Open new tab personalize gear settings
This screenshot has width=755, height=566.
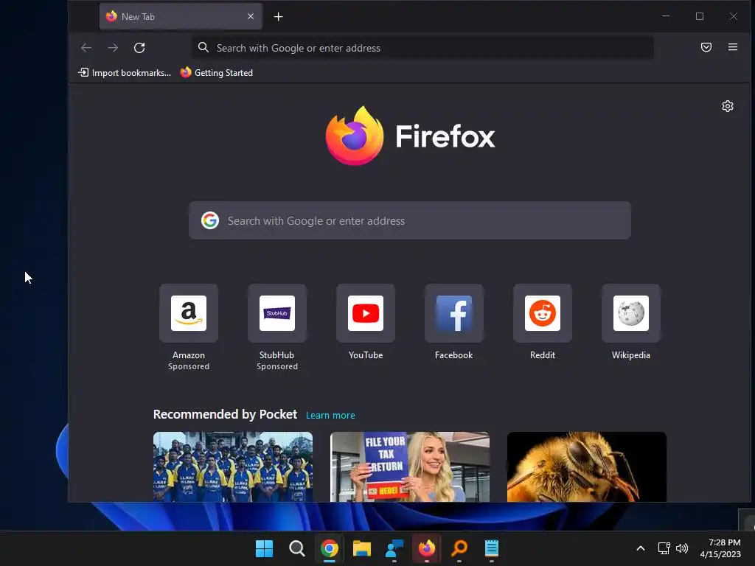pyautogui.click(x=728, y=106)
